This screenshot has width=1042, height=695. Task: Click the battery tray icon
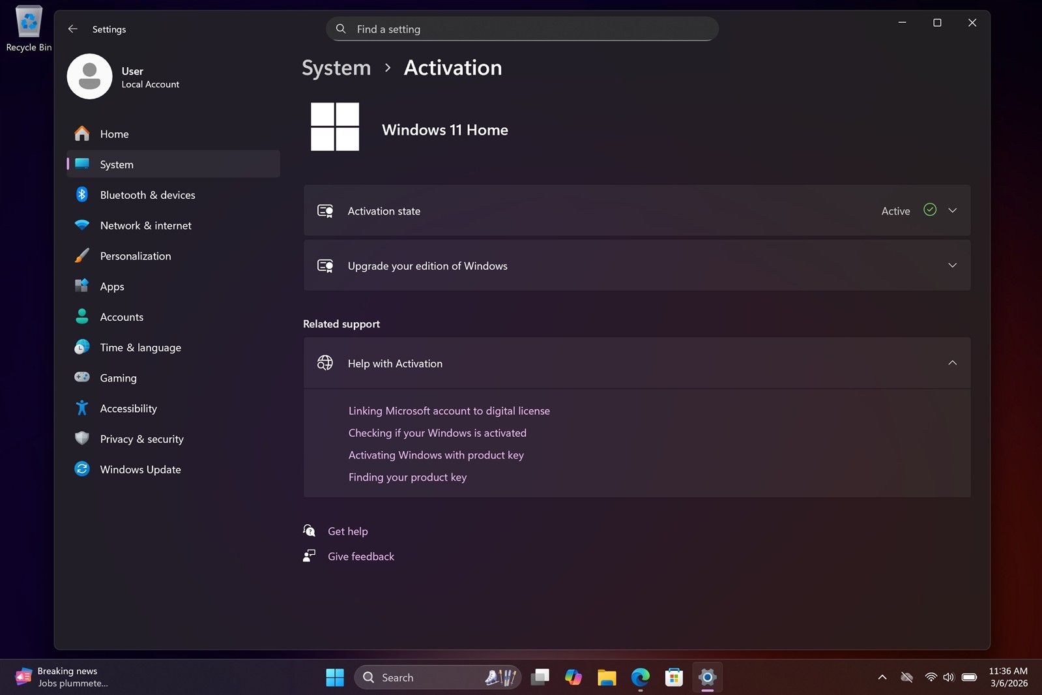point(969,677)
